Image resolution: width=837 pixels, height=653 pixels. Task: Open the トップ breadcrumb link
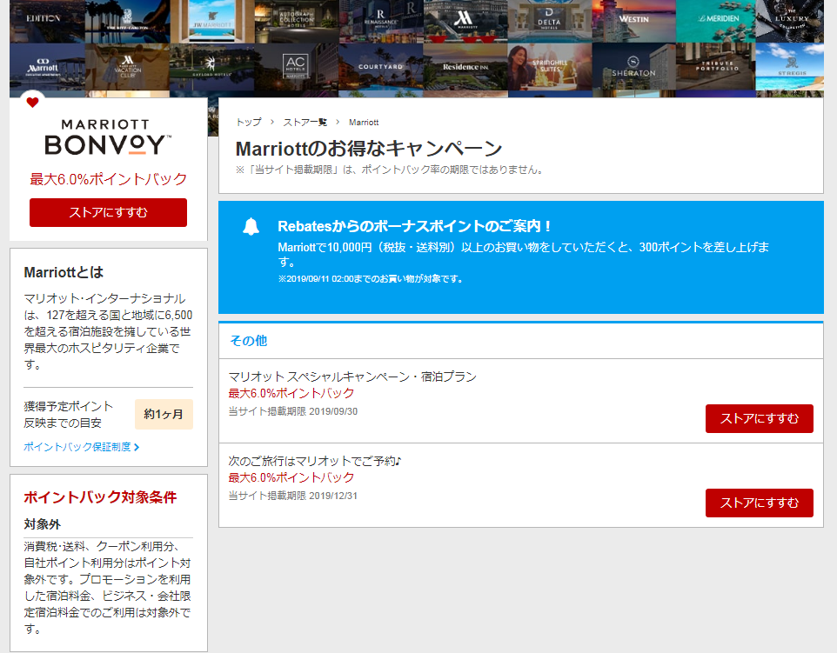pyautogui.click(x=249, y=123)
